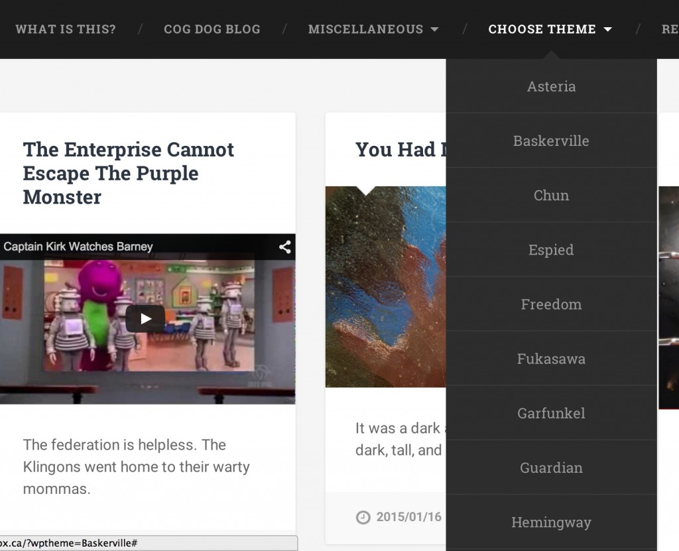679x551 pixels.
Task: Click the excerpt starting 'It was a dark'
Action: (x=400, y=439)
